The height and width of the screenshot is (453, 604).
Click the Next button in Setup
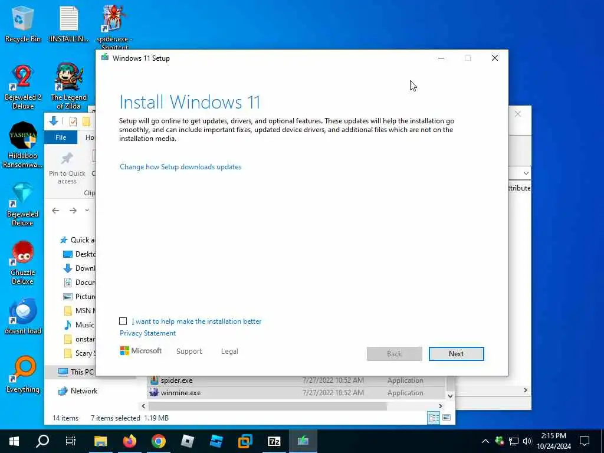click(x=456, y=354)
